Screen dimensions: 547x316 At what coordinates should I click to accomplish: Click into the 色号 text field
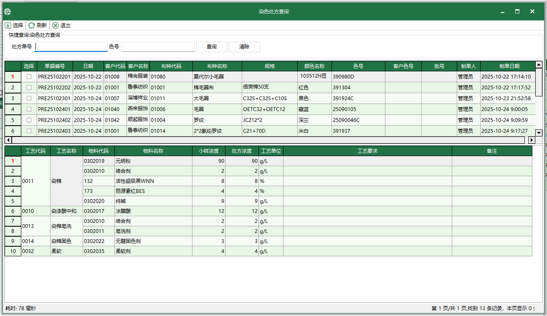pyautogui.click(x=158, y=47)
